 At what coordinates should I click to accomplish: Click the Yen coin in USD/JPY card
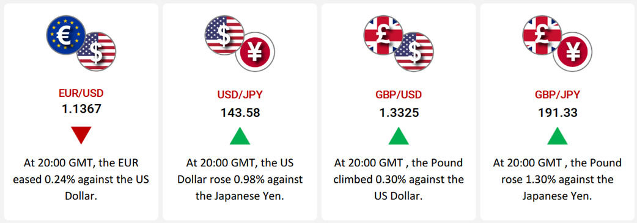coord(255,51)
